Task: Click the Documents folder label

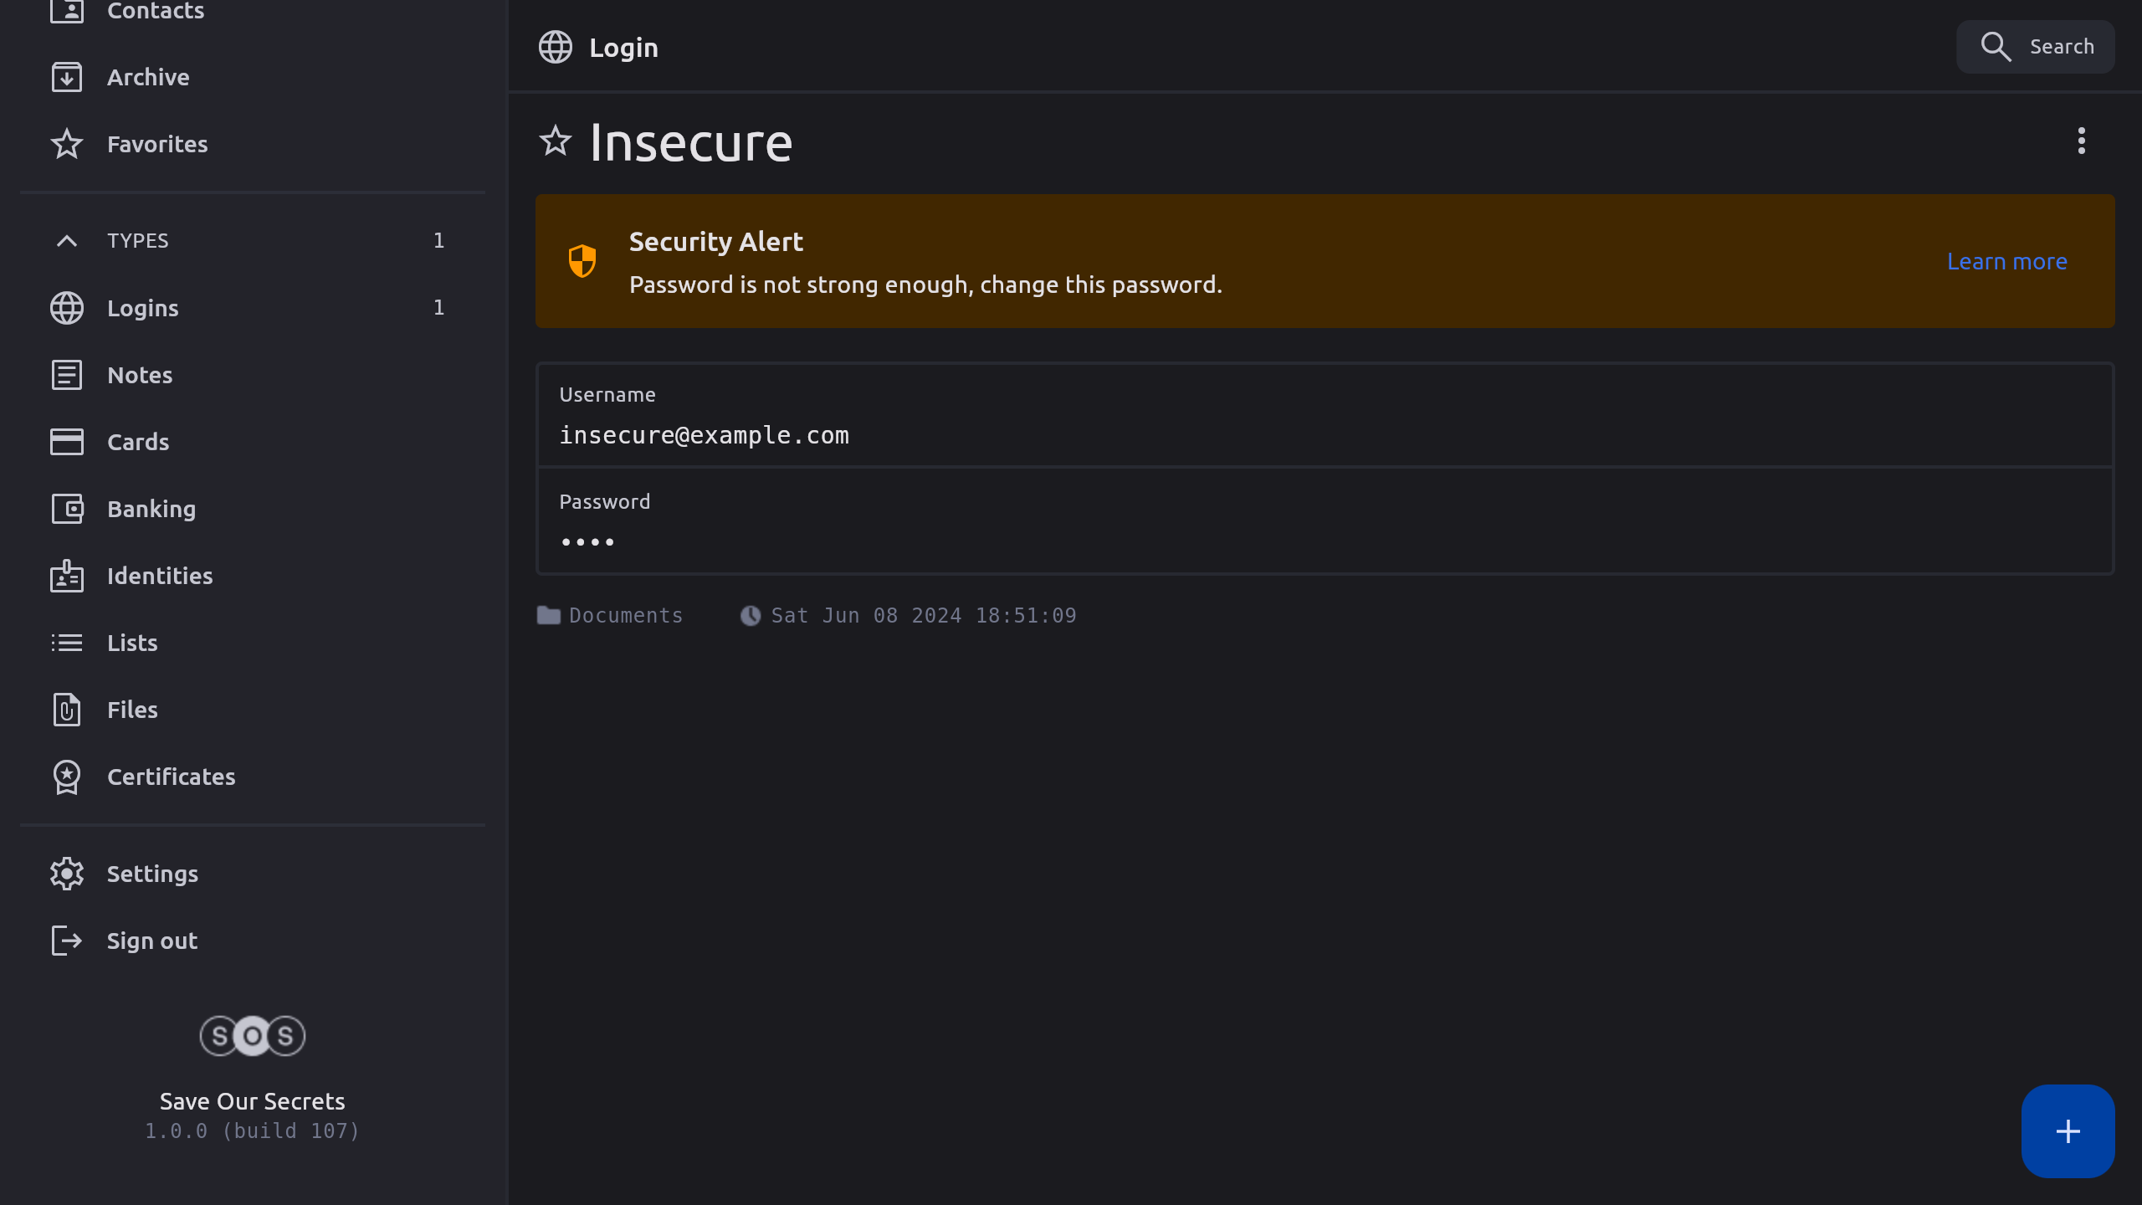Action: [625, 616]
